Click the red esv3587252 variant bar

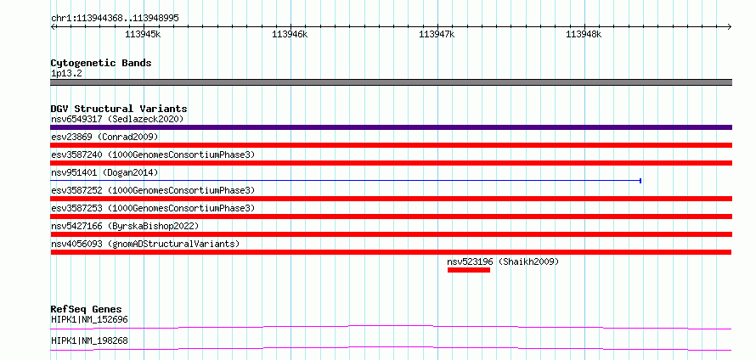click(x=391, y=199)
